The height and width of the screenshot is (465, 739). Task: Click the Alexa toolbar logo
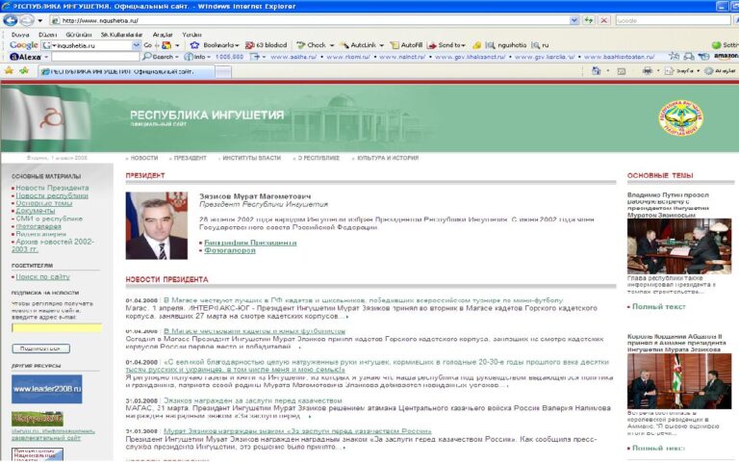pyautogui.click(x=26, y=57)
